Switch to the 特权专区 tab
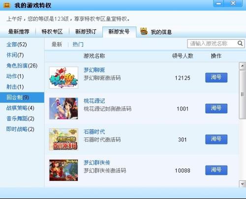 52,31
